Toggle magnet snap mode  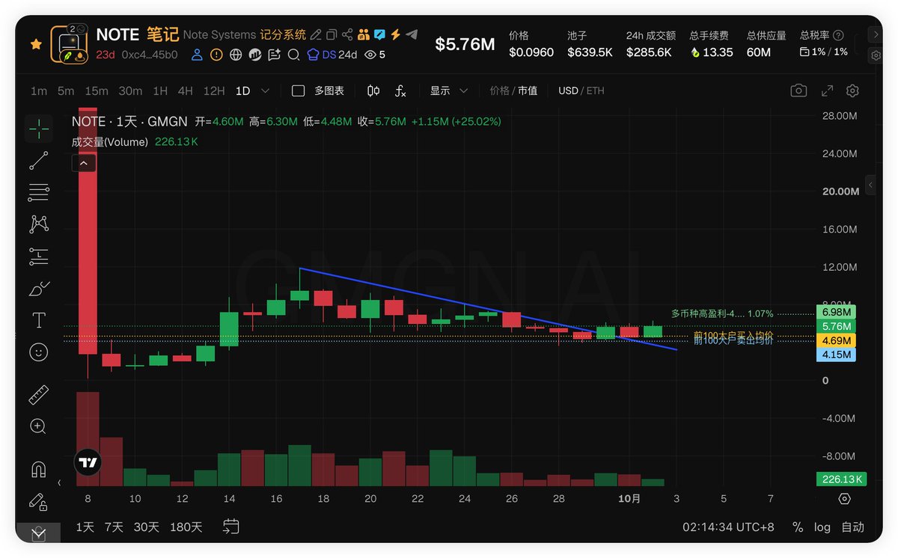[39, 470]
